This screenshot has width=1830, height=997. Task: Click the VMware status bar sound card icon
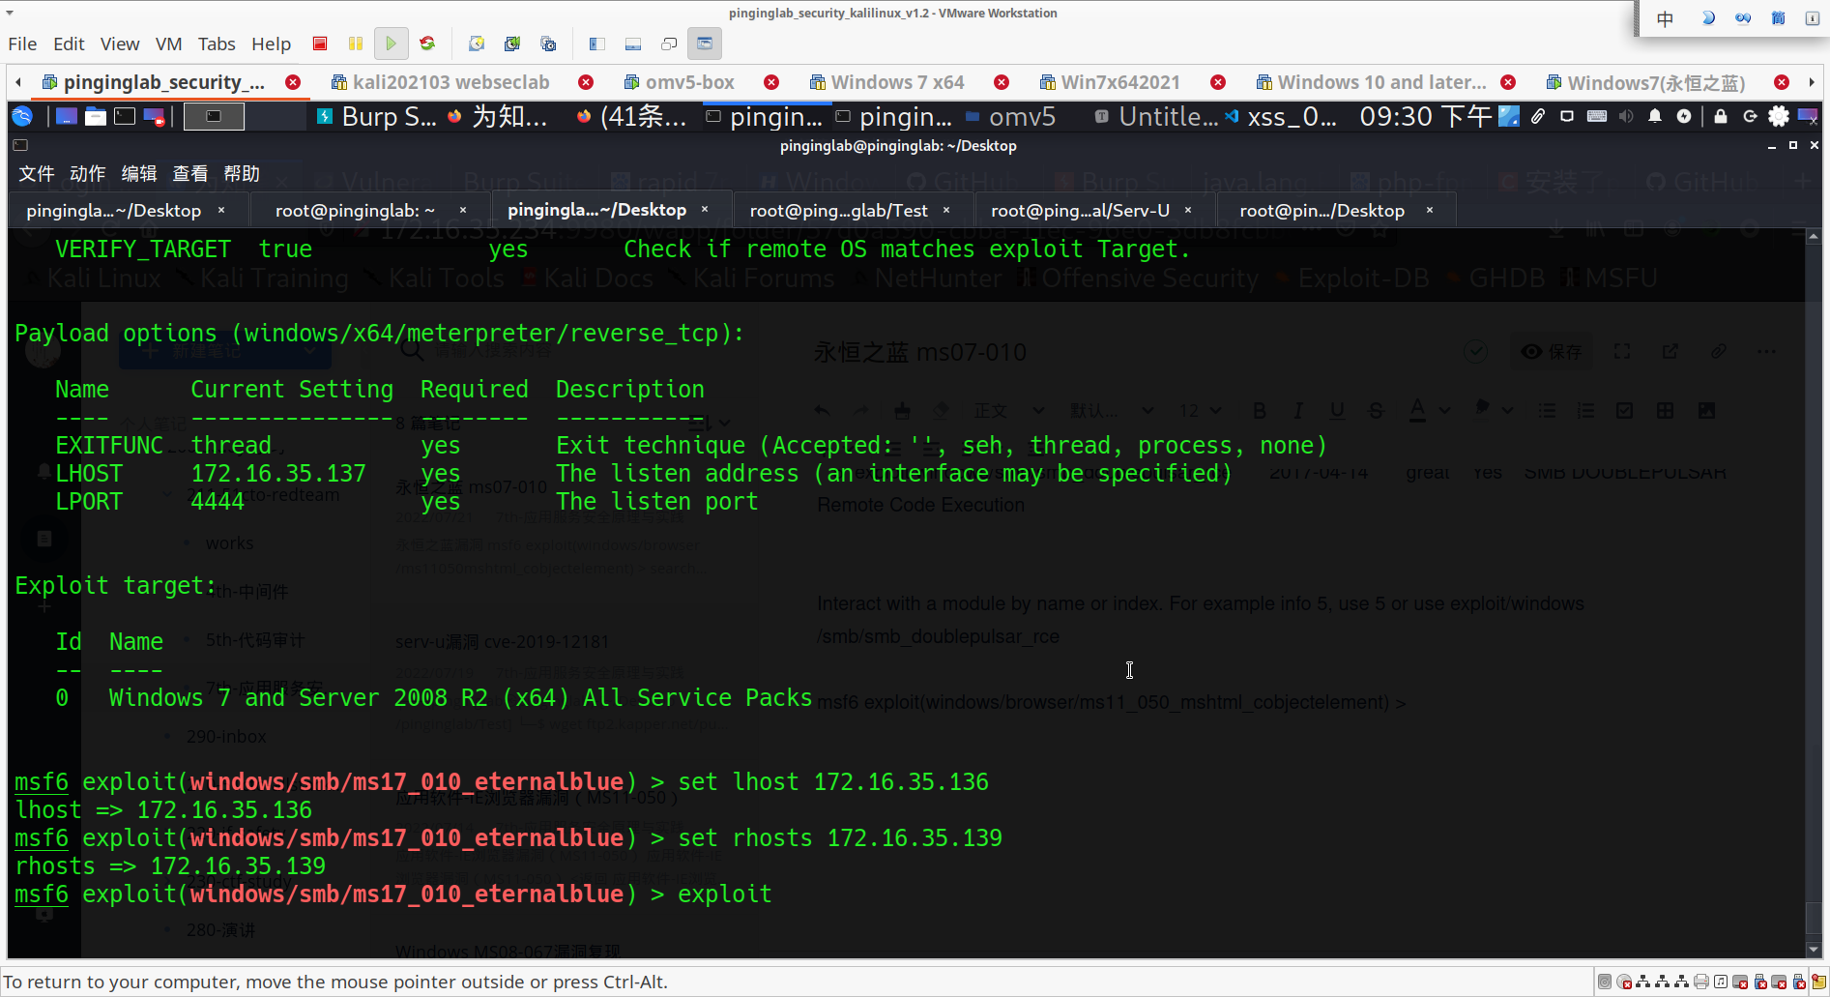pyautogui.click(x=1720, y=982)
